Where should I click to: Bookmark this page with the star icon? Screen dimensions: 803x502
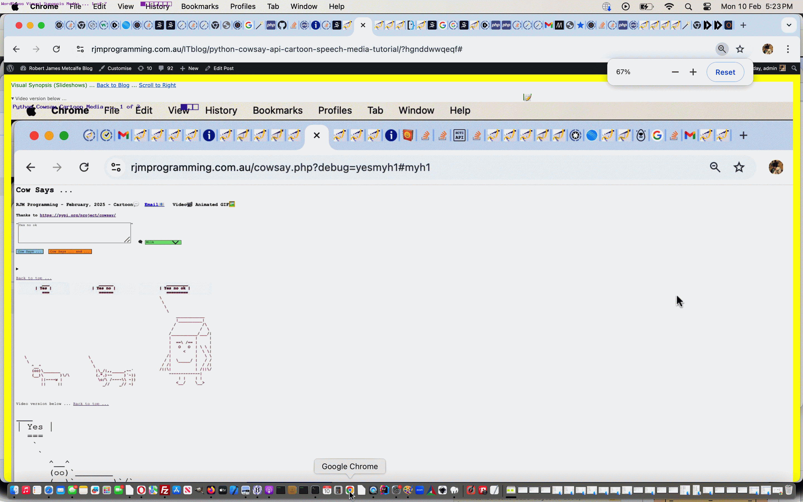coord(740,49)
